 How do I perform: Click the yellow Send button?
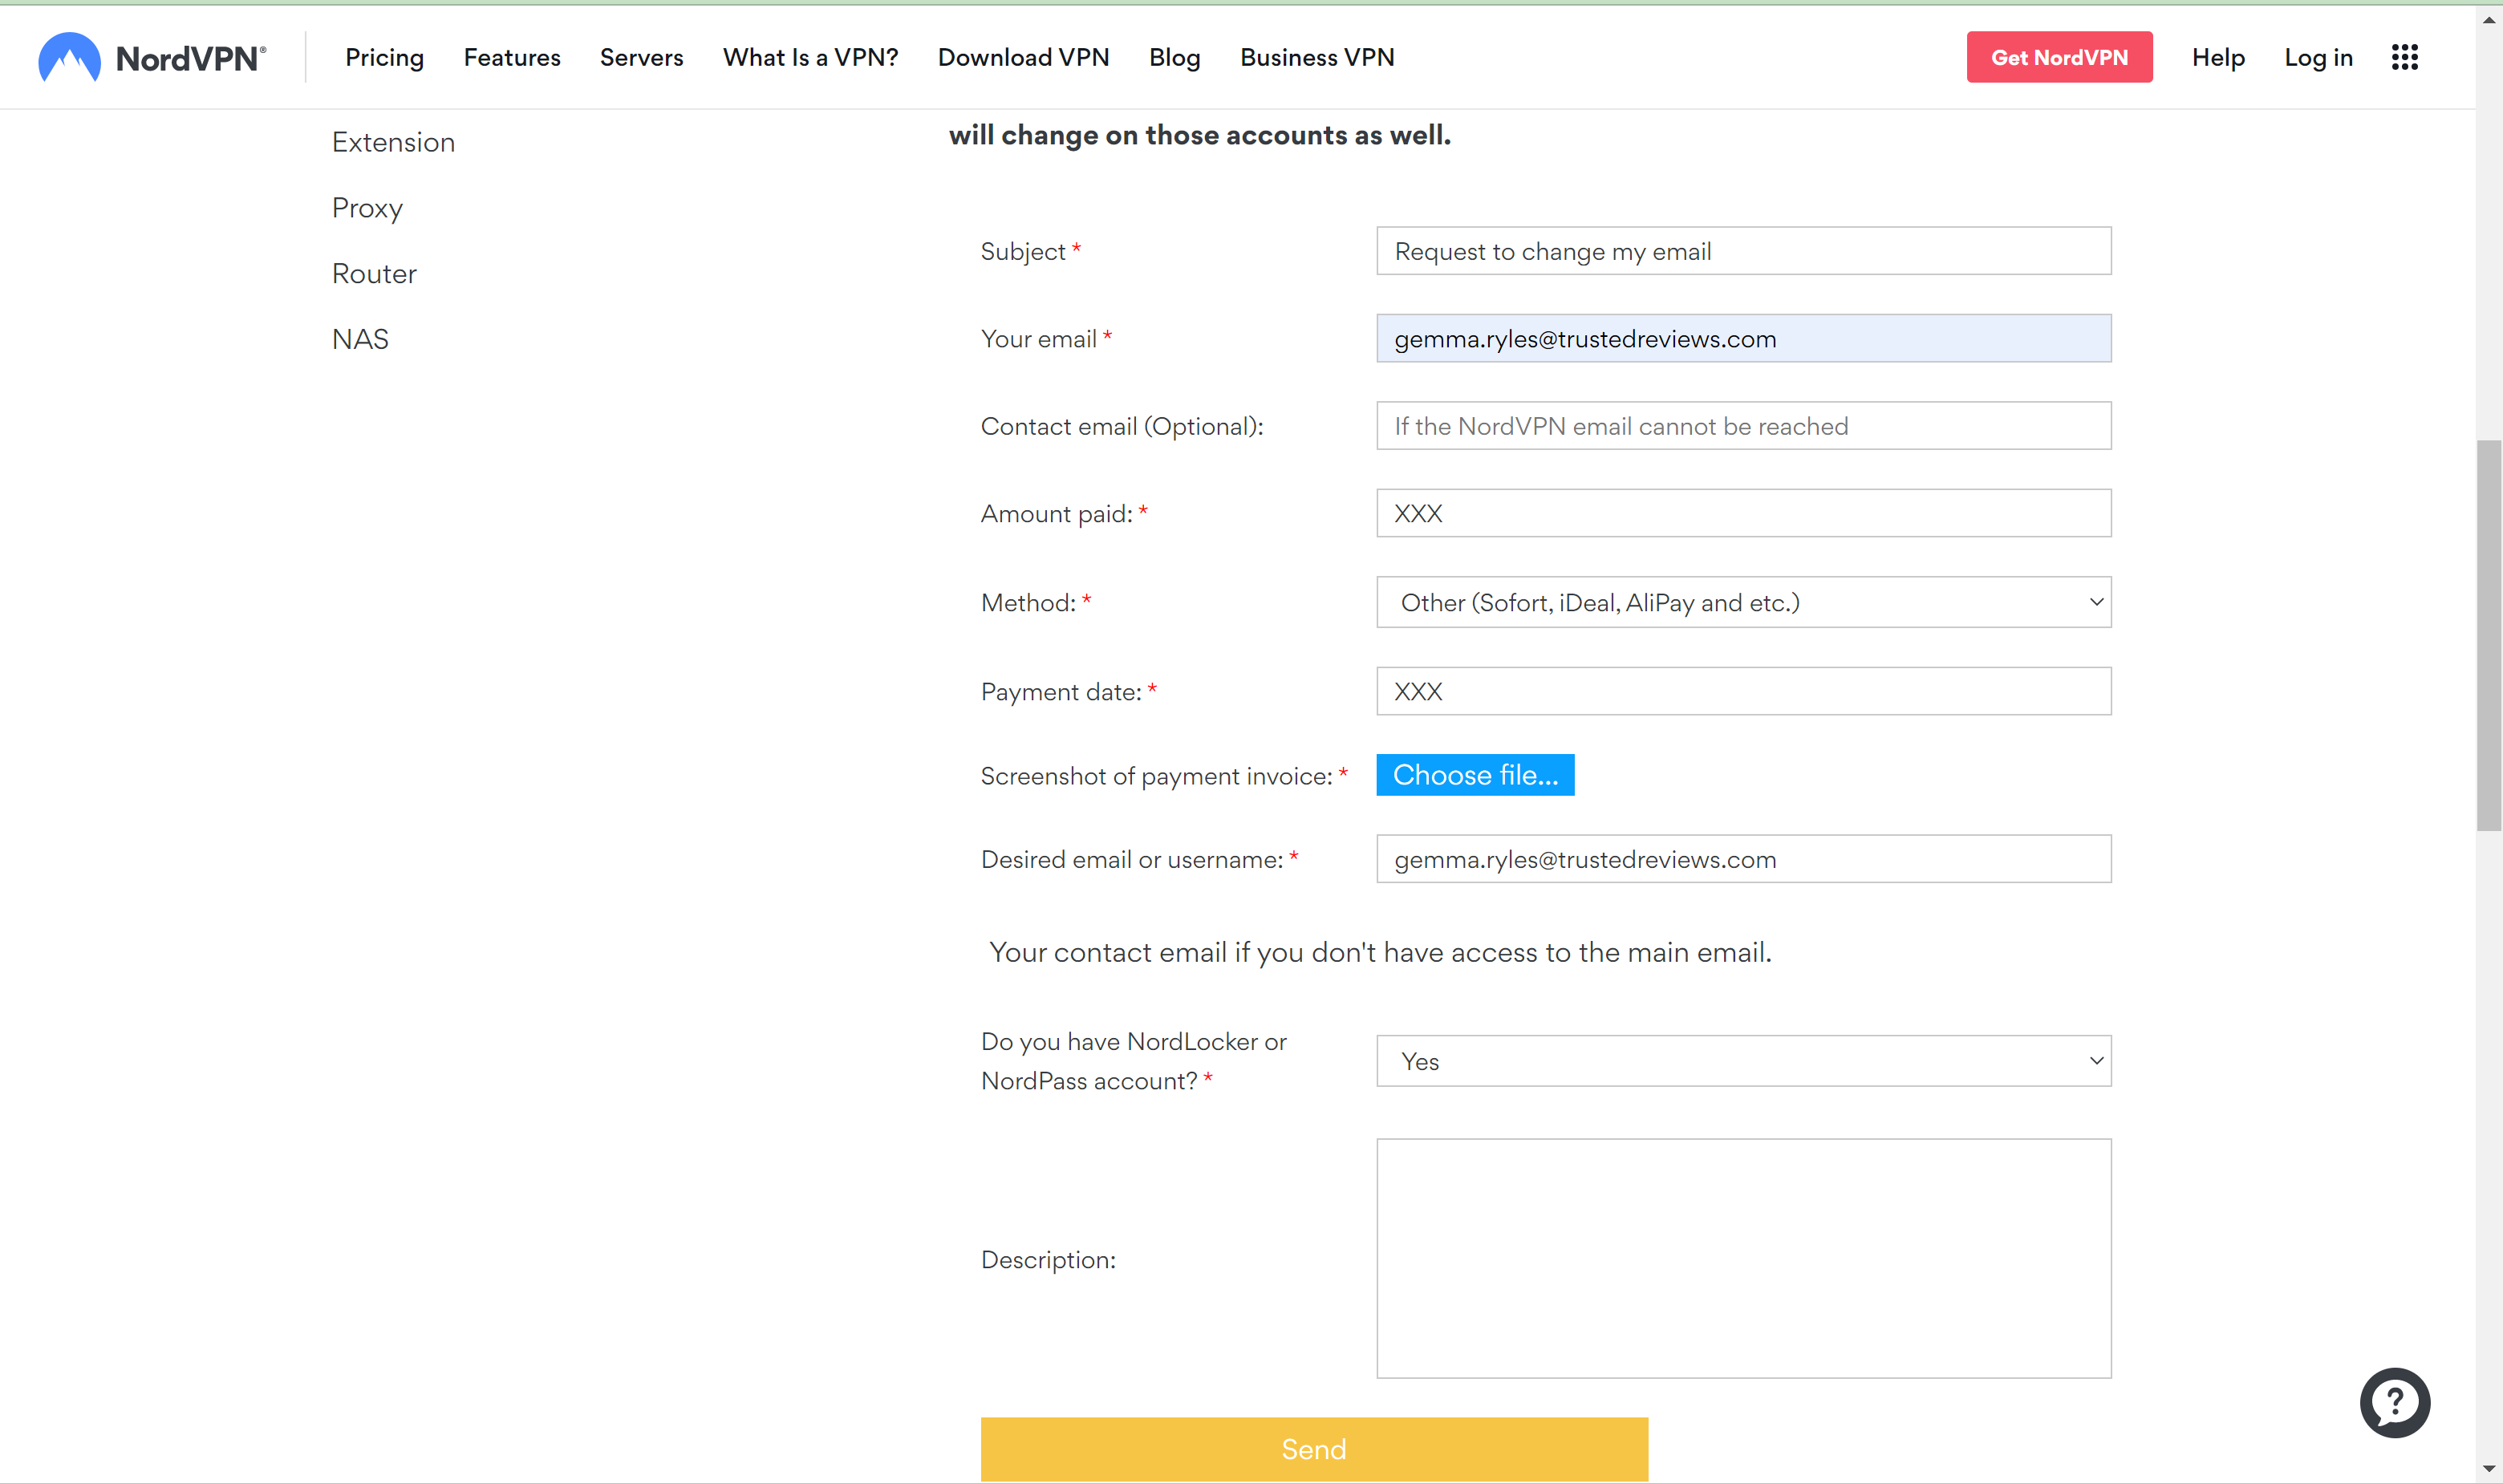coord(1314,1449)
